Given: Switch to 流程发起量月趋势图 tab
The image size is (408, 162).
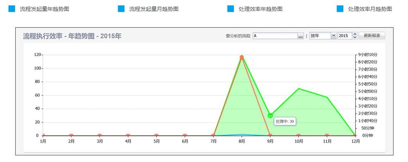Looking at the screenshot, I should coord(154,9).
